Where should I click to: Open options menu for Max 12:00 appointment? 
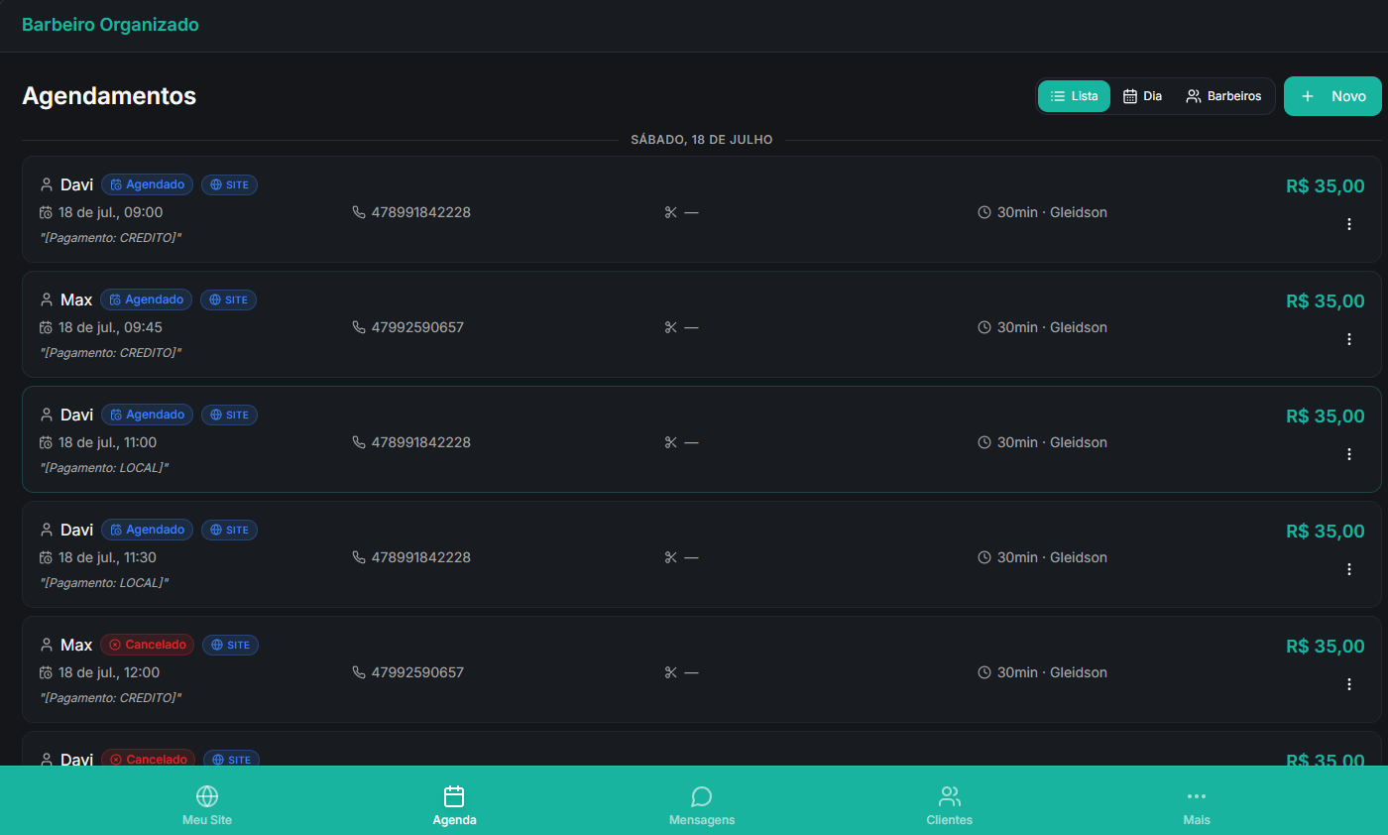[1348, 684]
